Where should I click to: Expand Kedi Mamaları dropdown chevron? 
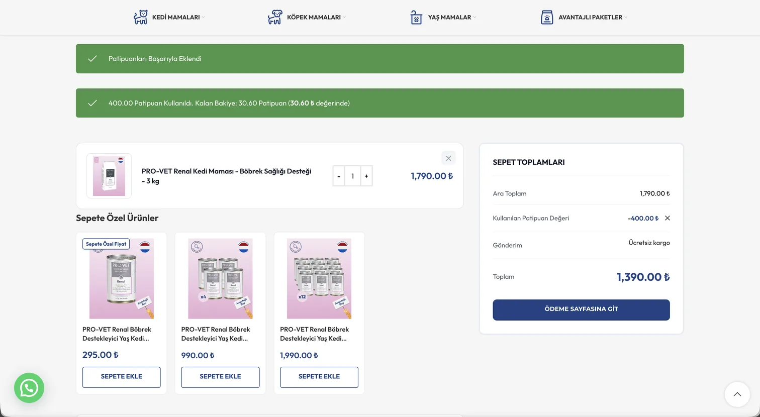click(204, 17)
